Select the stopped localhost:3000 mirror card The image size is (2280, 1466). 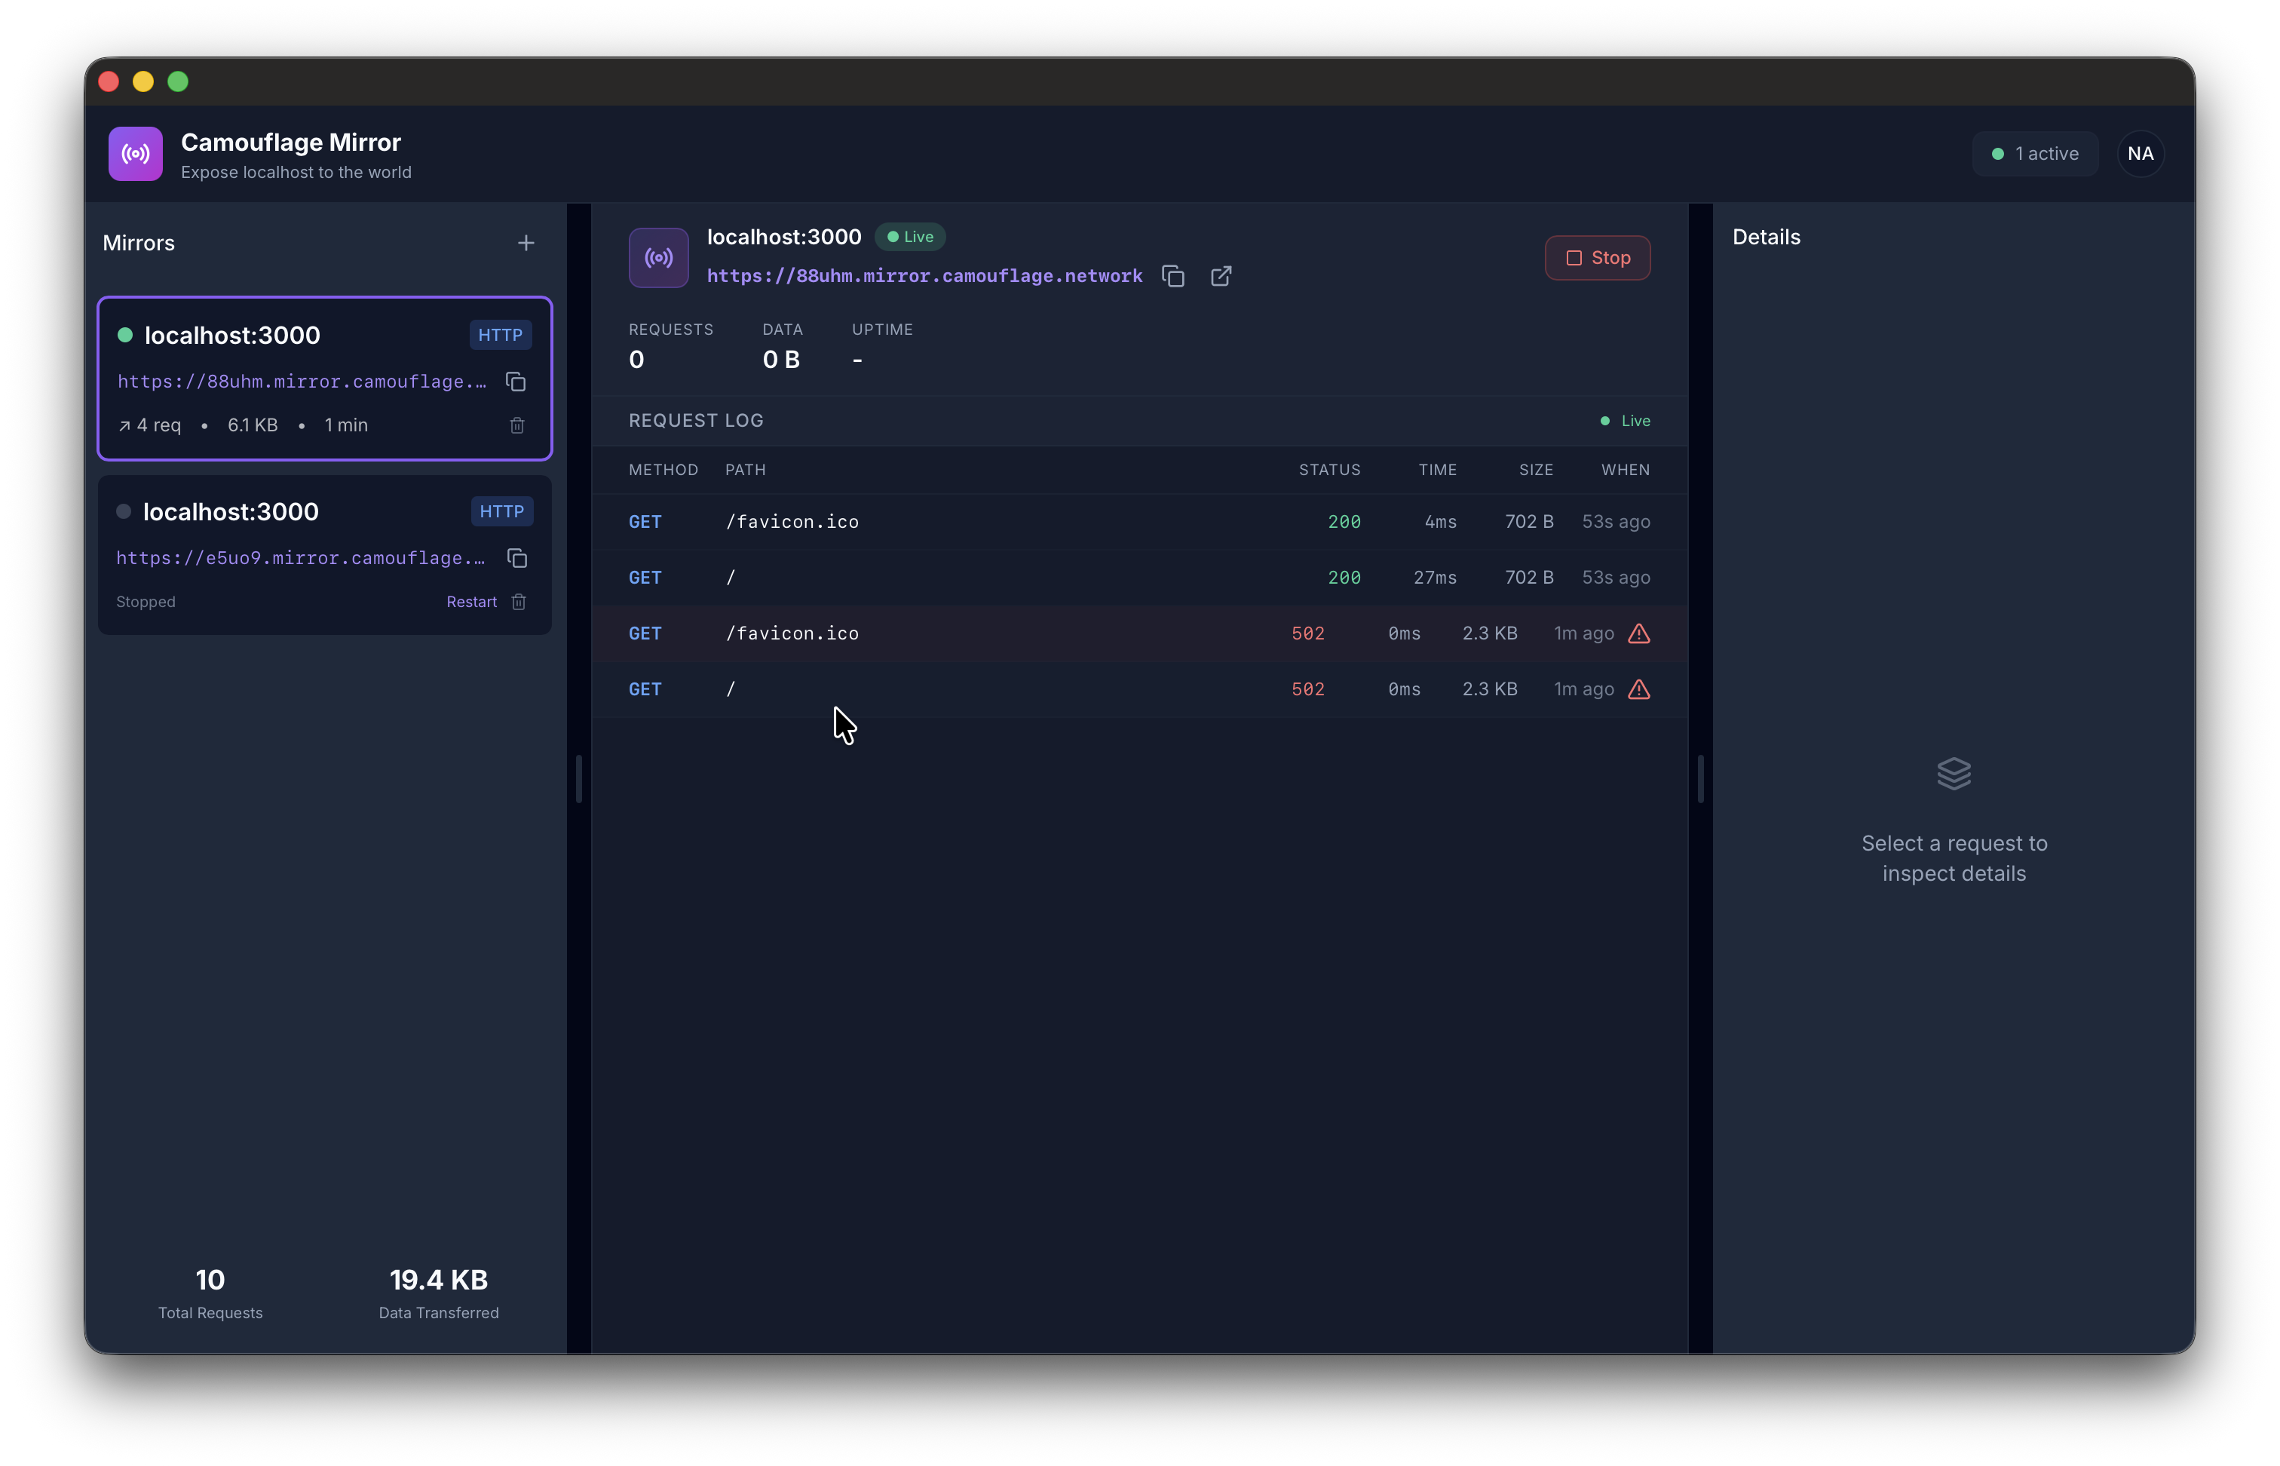coord(324,555)
